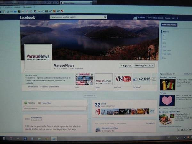This screenshot has height=144, width=192.
Task: Click the 'Scrivi qualcosa' post text field
Action: pos(55,108)
